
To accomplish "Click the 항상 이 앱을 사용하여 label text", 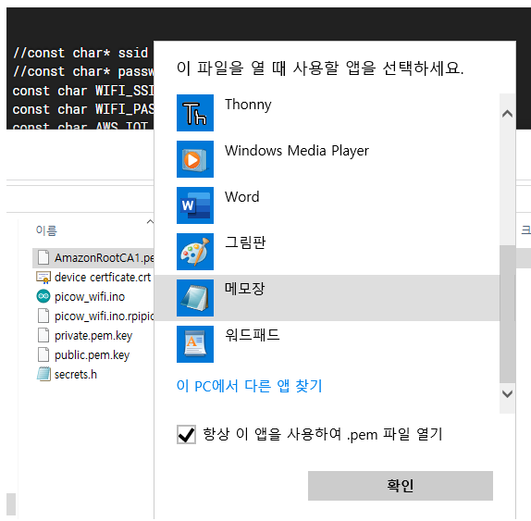I will click(x=323, y=434).
